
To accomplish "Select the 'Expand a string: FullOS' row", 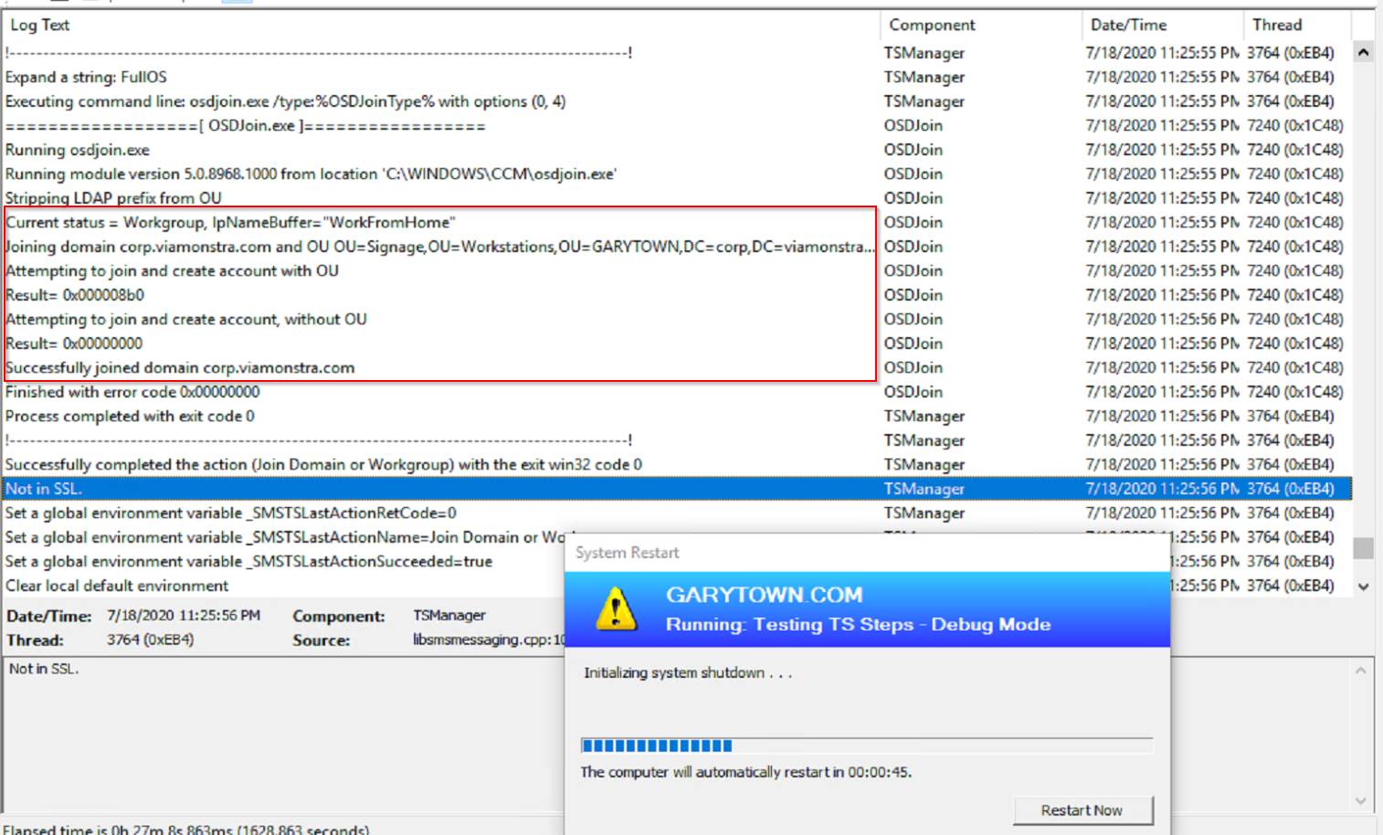I will [86, 78].
